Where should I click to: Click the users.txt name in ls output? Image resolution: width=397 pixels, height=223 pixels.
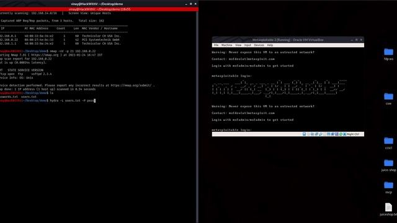(29, 97)
